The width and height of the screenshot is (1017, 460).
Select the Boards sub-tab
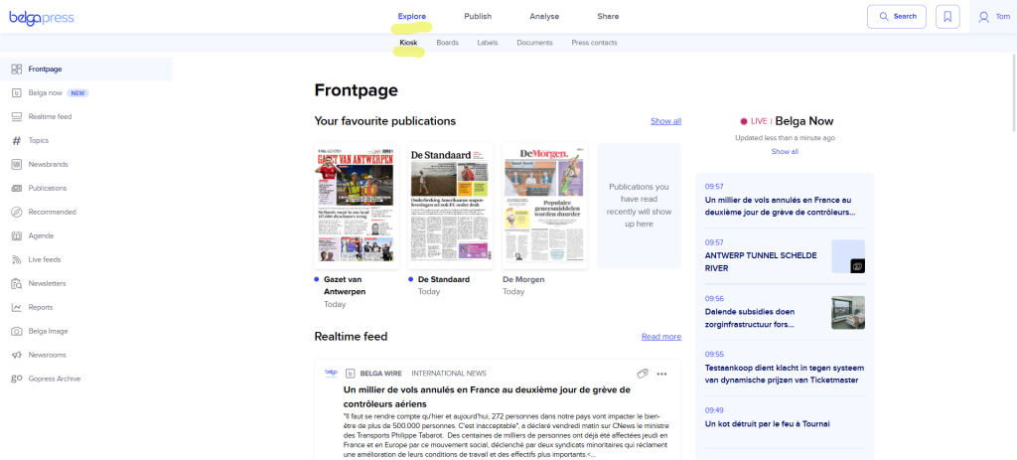pyautogui.click(x=448, y=43)
